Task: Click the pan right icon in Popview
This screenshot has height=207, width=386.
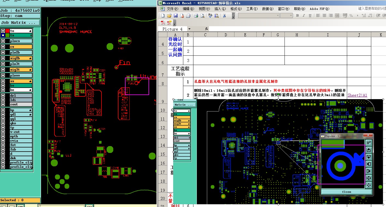Action: tap(368, 171)
